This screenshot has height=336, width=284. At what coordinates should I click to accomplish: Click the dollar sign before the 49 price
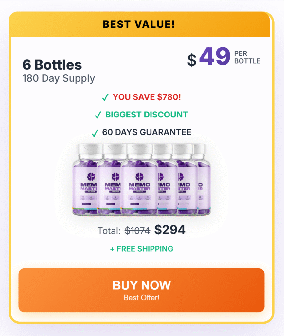[x=192, y=60]
